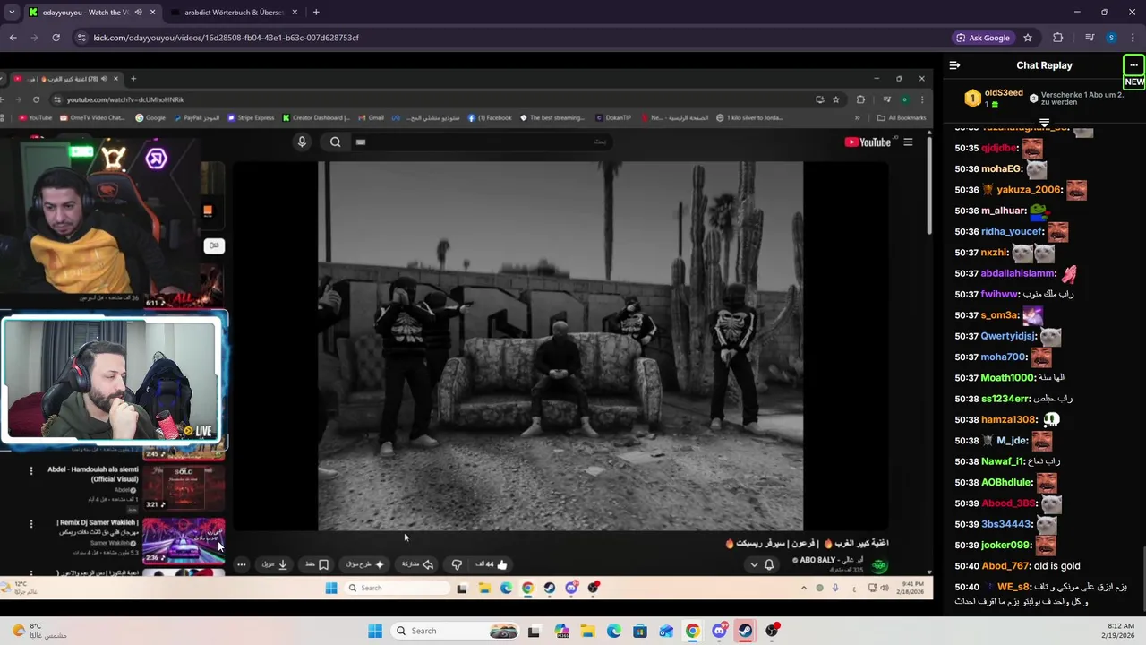Click the Chrome address bar URL
This screenshot has width=1146, height=645.
click(227, 38)
